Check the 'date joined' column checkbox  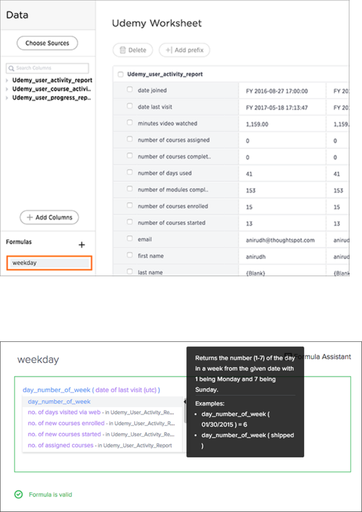pos(130,90)
